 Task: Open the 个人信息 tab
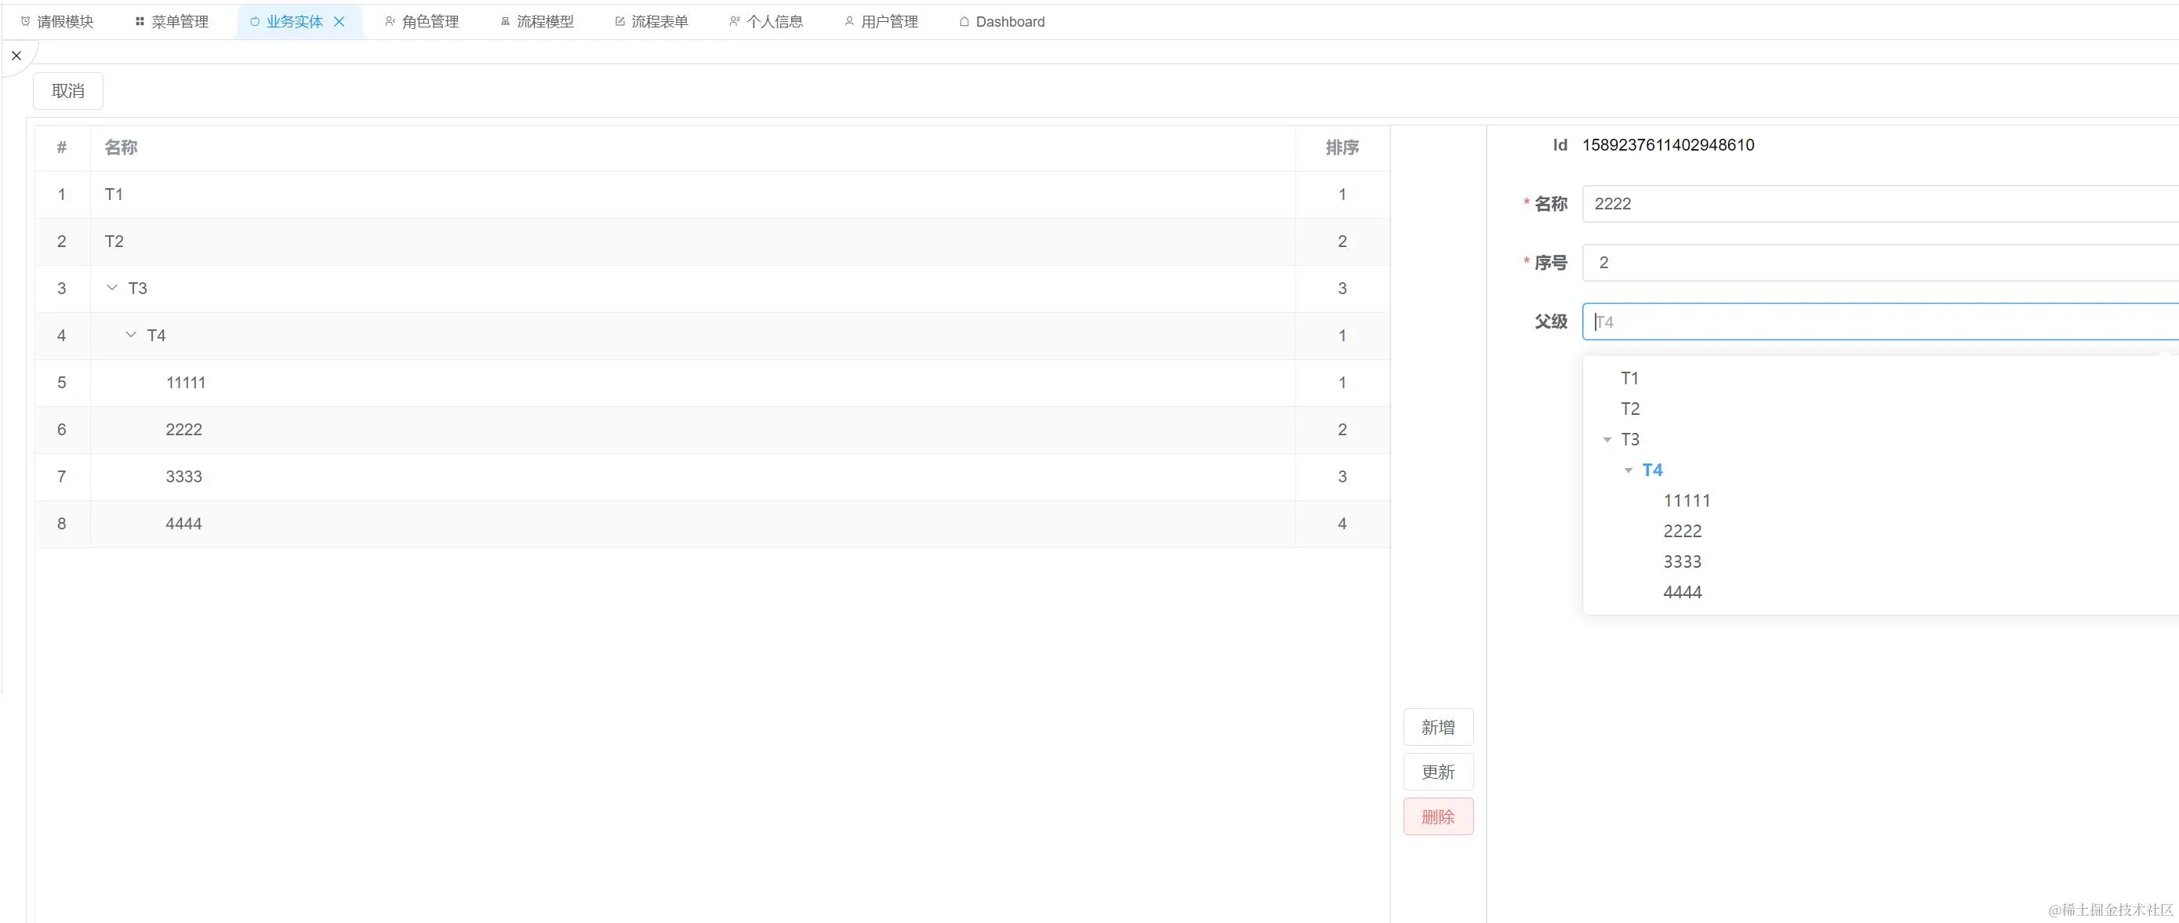774,21
